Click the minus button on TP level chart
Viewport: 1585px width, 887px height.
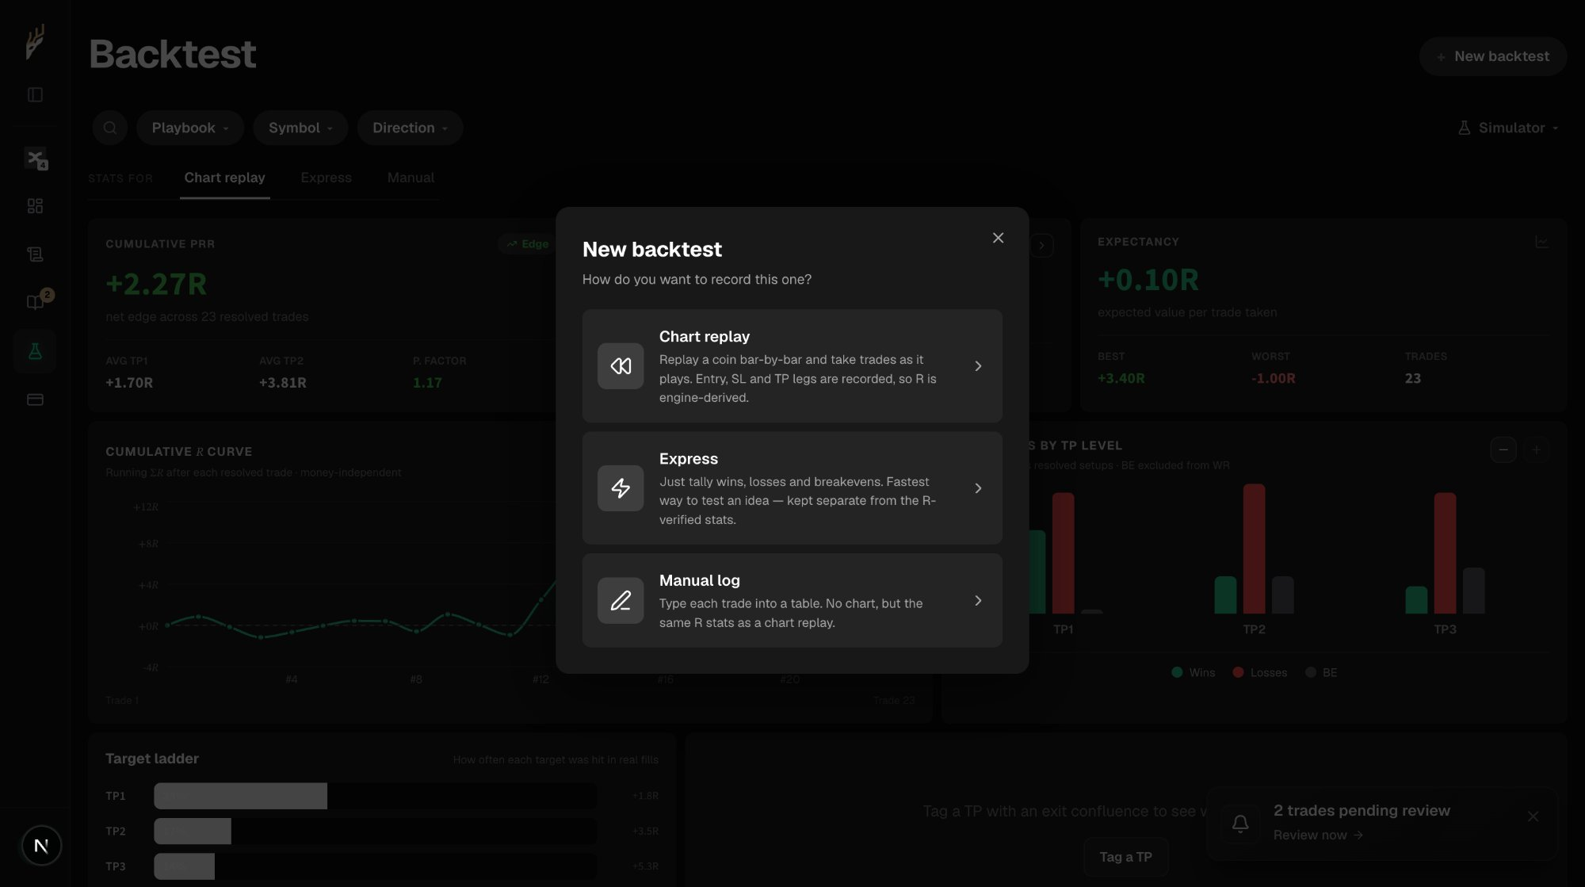coord(1503,449)
